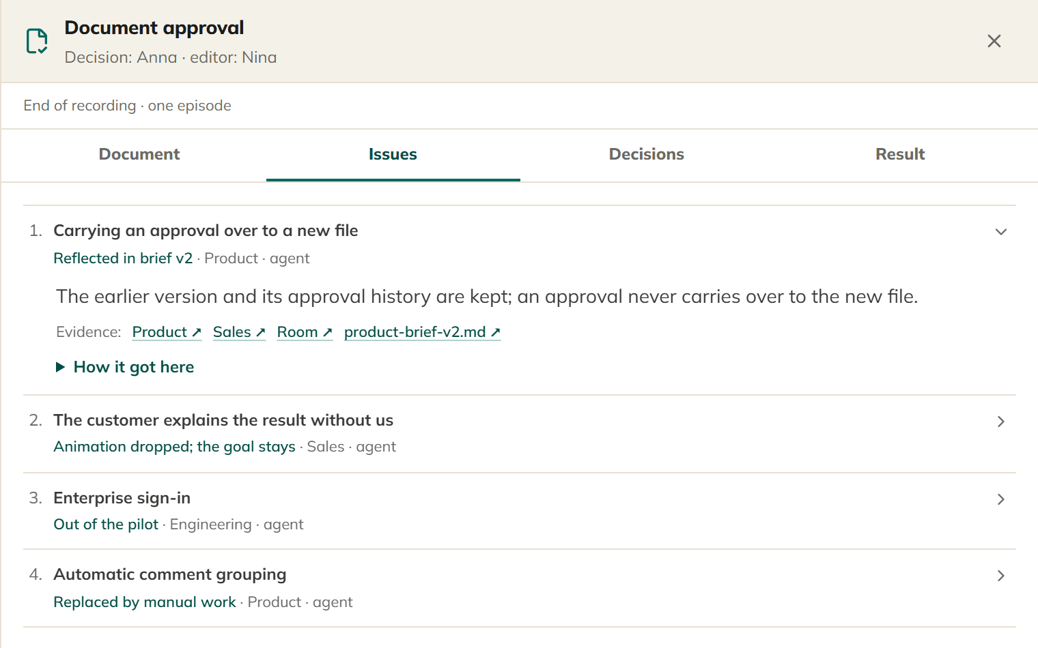This screenshot has height=648, width=1038.
Task: Click 'Animation dropped; the goal stays' status
Action: (174, 447)
